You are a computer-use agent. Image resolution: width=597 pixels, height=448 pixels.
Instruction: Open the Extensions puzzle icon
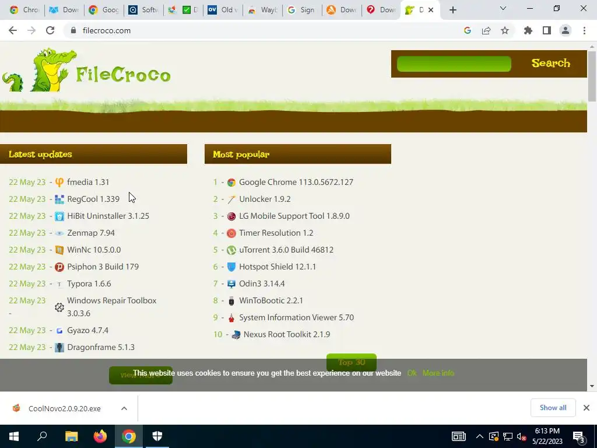tap(528, 30)
